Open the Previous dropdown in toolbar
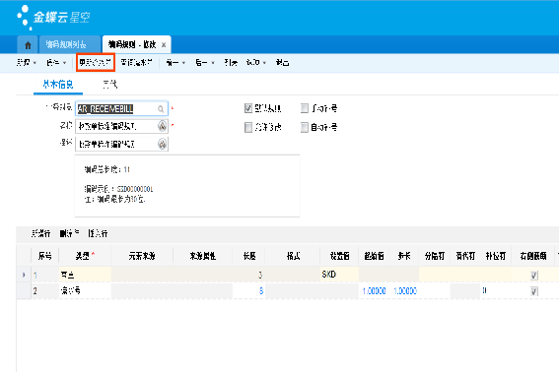 175,63
